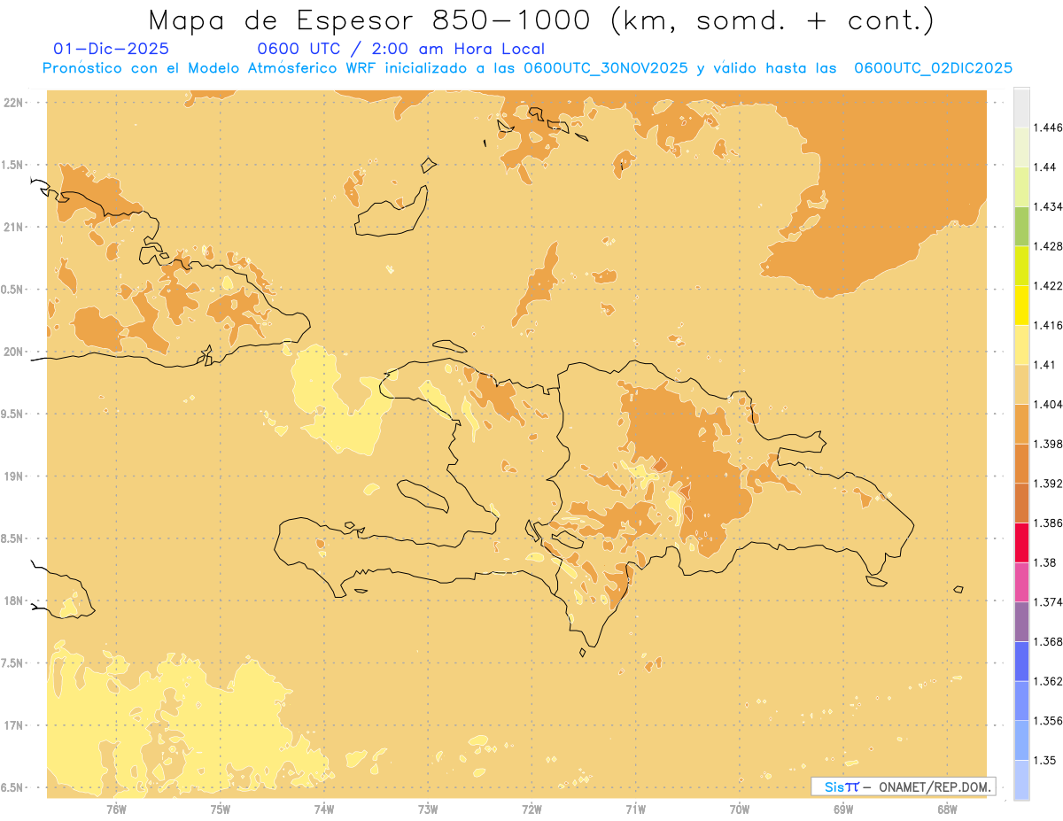Click the colorbar value '1.446'
Viewport: 1063px width, 821px height.
pyautogui.click(x=1048, y=128)
